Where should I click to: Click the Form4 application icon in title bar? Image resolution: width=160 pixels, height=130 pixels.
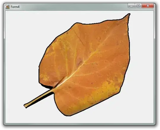pos(7,7)
